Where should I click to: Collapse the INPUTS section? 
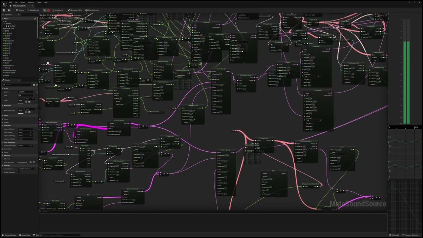pos(3,19)
